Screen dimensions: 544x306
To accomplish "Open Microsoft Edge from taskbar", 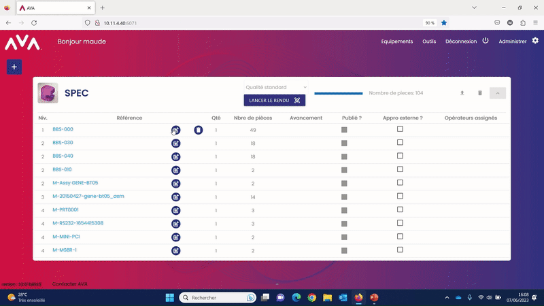I will click(x=296, y=297).
